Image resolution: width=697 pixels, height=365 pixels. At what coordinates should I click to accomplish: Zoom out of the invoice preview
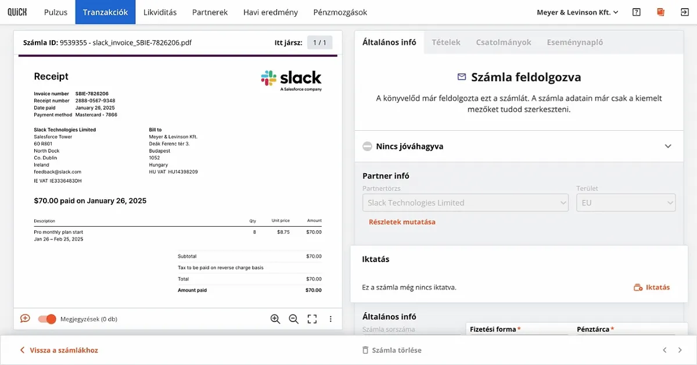point(294,319)
